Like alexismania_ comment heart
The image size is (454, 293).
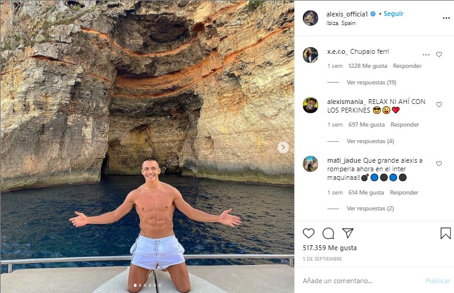439,105
